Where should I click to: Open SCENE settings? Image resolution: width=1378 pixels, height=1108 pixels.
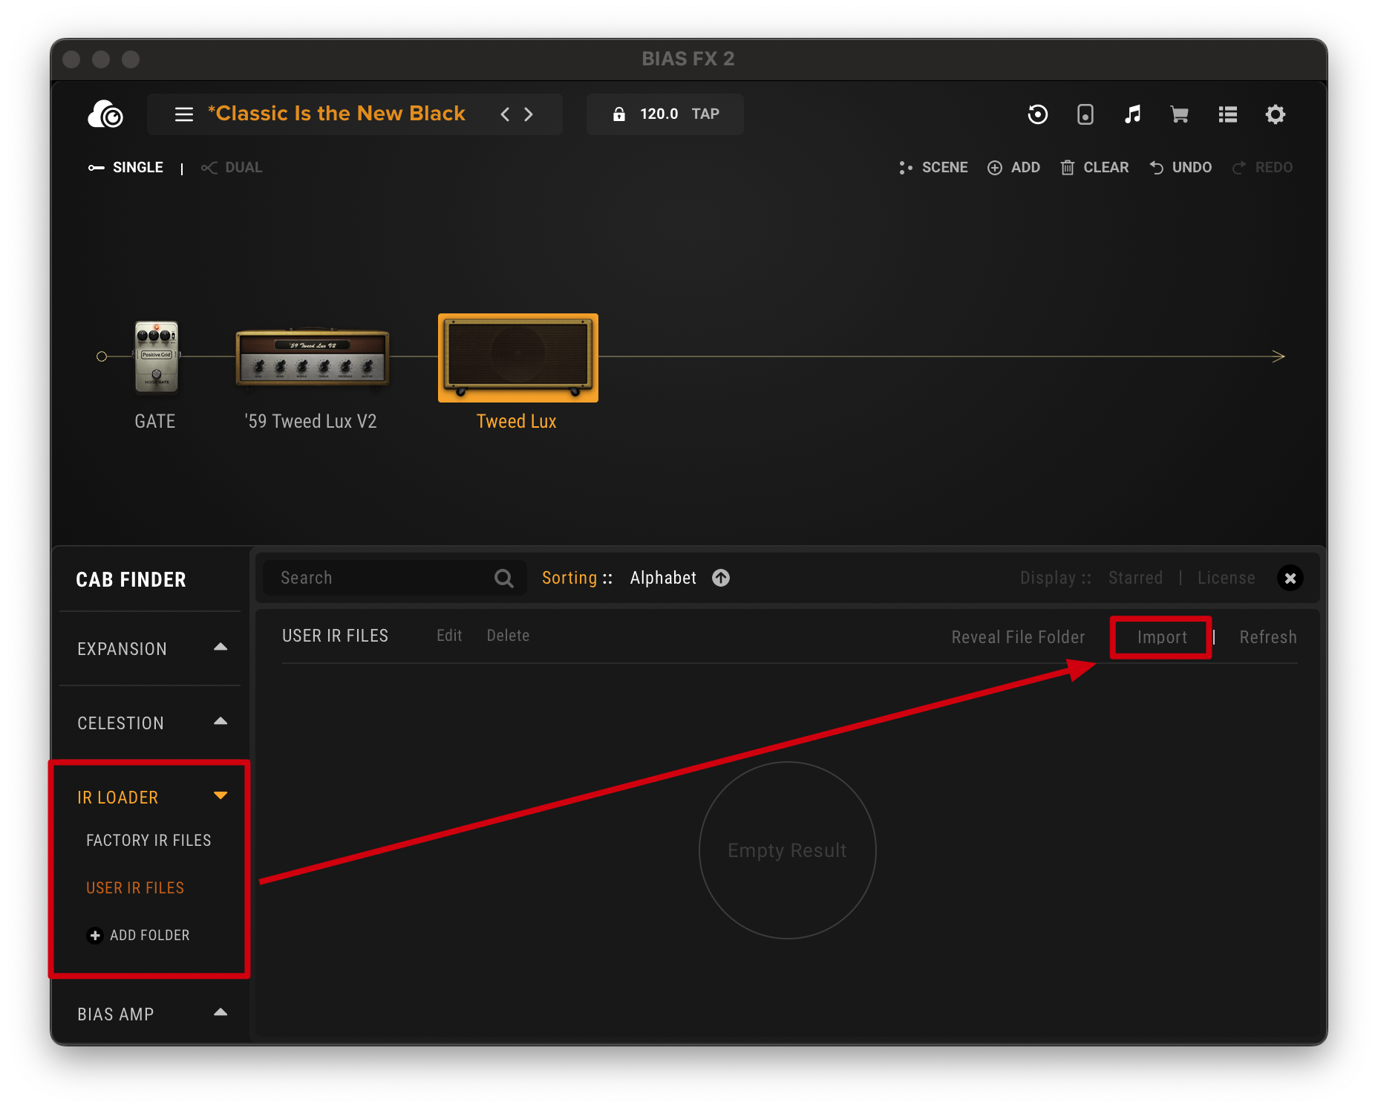933,167
